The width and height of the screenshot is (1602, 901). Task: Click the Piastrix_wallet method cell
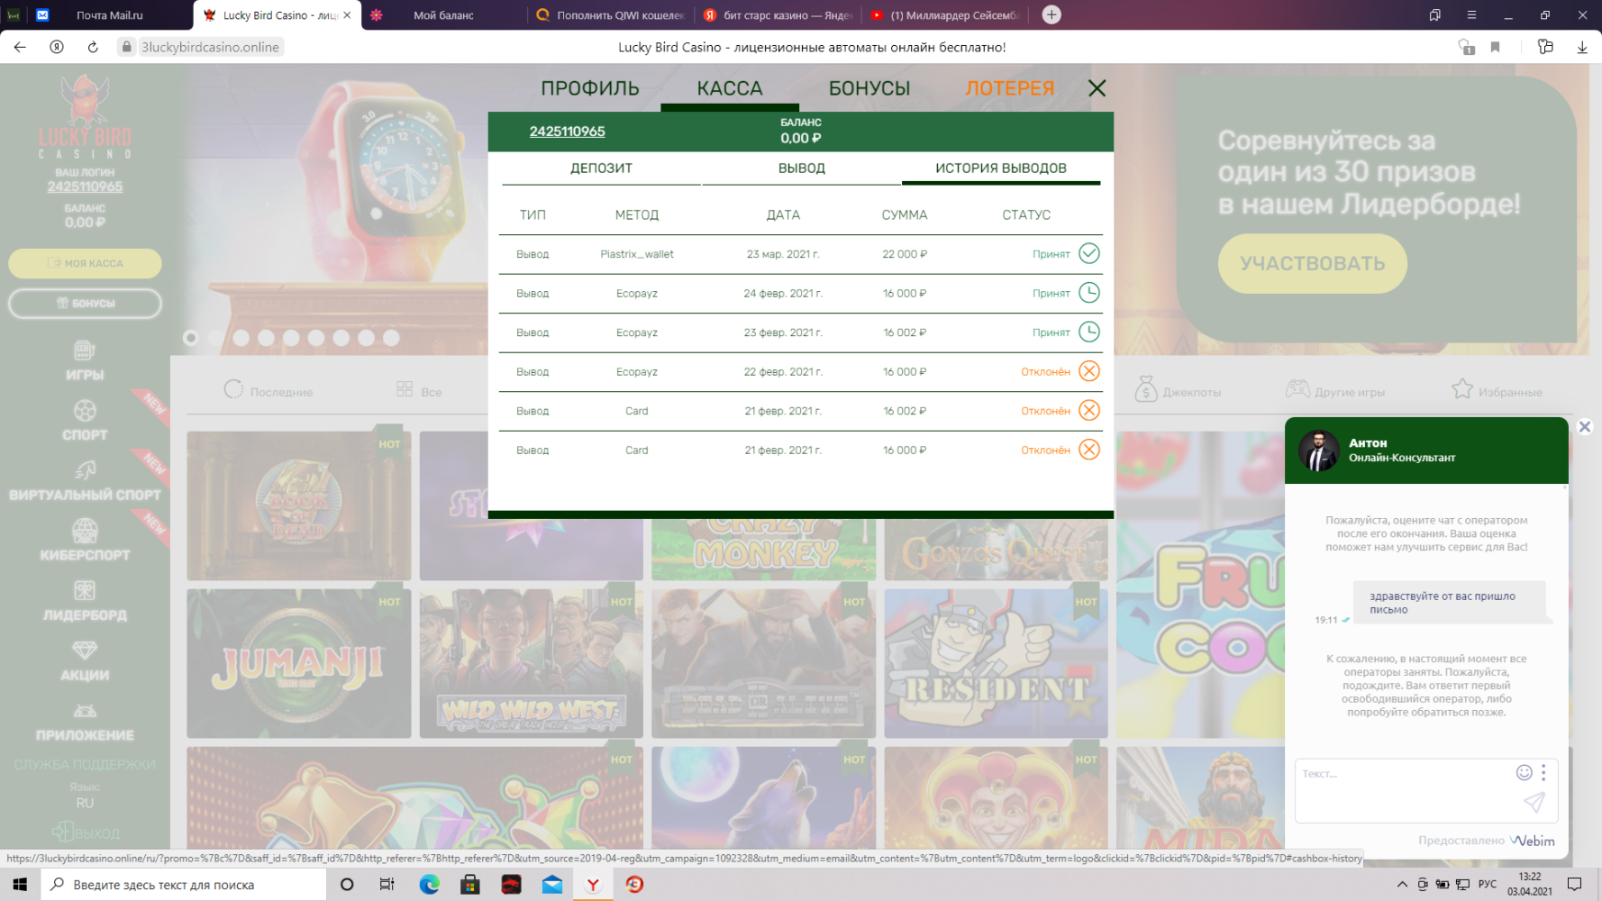point(637,254)
